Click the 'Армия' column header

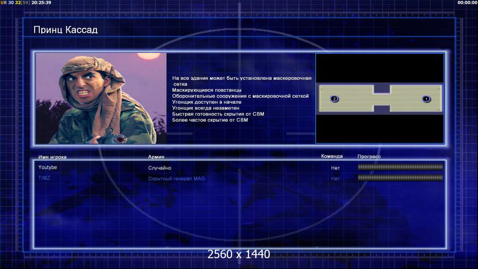click(x=156, y=157)
